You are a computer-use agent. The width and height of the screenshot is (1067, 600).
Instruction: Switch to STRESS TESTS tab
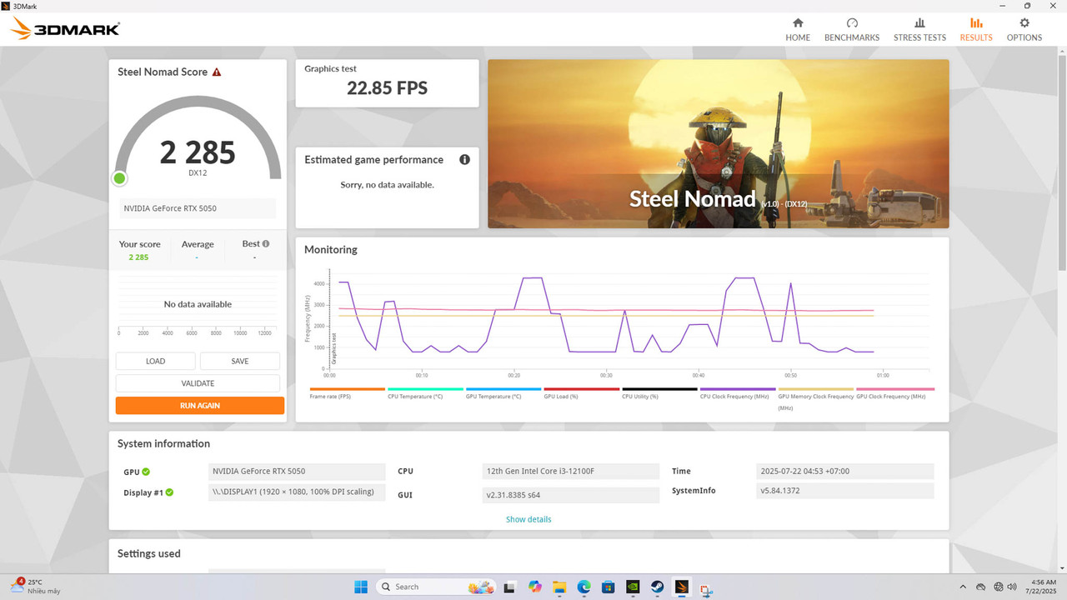point(919,29)
